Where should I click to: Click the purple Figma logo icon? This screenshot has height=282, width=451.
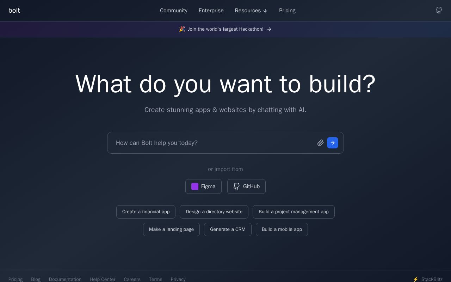click(x=195, y=186)
